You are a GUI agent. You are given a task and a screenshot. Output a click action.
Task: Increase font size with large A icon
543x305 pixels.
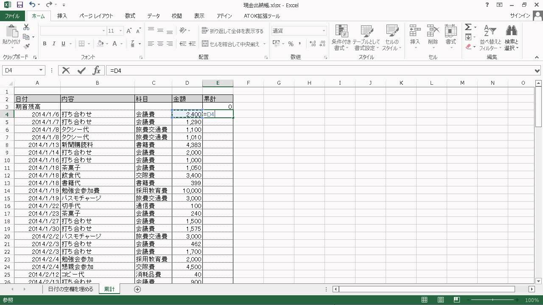pyautogui.click(x=129, y=31)
